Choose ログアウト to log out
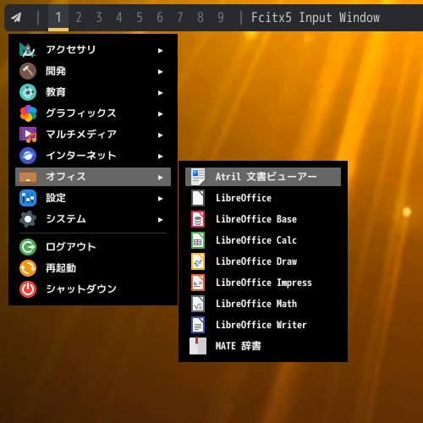423x423 pixels. pyautogui.click(x=93, y=247)
